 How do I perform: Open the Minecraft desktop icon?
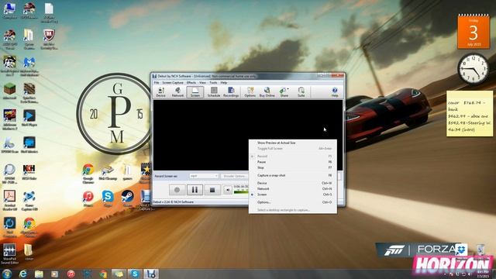click(9, 91)
